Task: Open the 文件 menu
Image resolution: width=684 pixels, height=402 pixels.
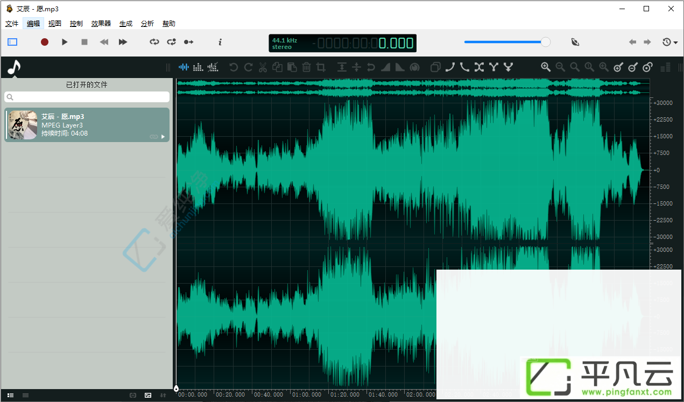Action: pos(12,24)
